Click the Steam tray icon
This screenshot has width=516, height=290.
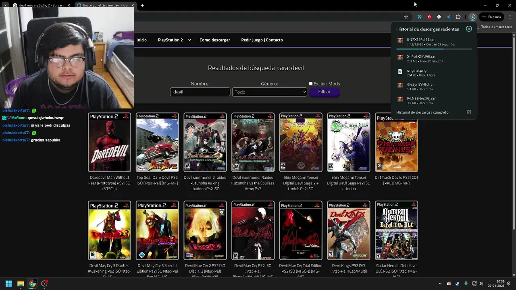pyautogui.click(x=457, y=284)
